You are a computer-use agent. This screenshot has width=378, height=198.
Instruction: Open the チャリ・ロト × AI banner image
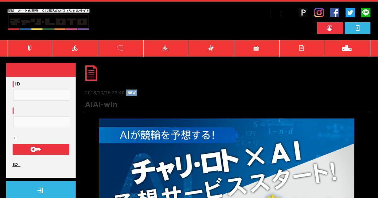[x=227, y=158]
